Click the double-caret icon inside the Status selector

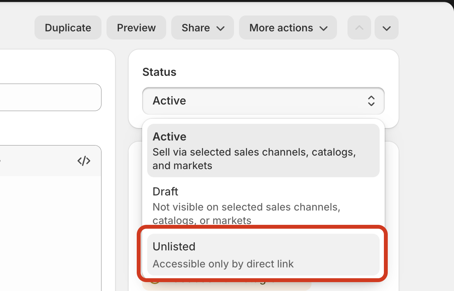tap(371, 101)
